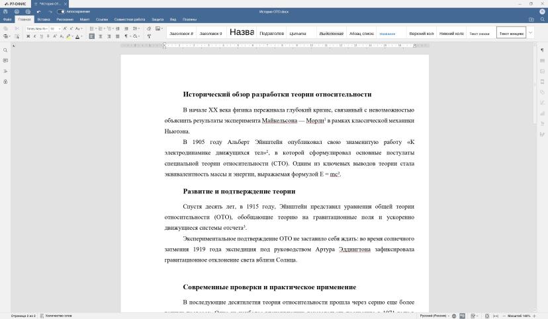Open the Защита tab
This screenshot has width=548, height=319.
pos(158,20)
